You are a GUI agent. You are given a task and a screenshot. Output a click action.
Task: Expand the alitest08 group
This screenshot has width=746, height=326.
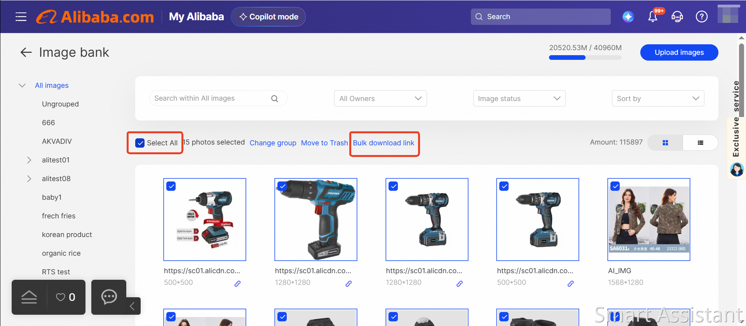[x=29, y=179]
